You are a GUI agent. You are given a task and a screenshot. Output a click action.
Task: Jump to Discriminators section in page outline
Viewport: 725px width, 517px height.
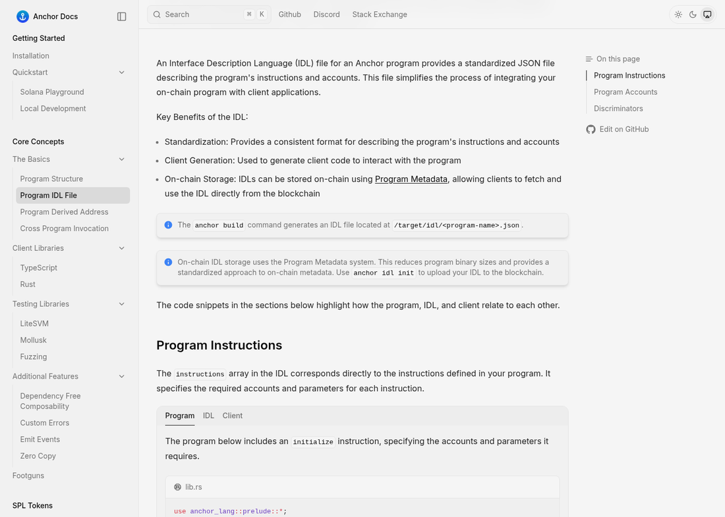[618, 109]
